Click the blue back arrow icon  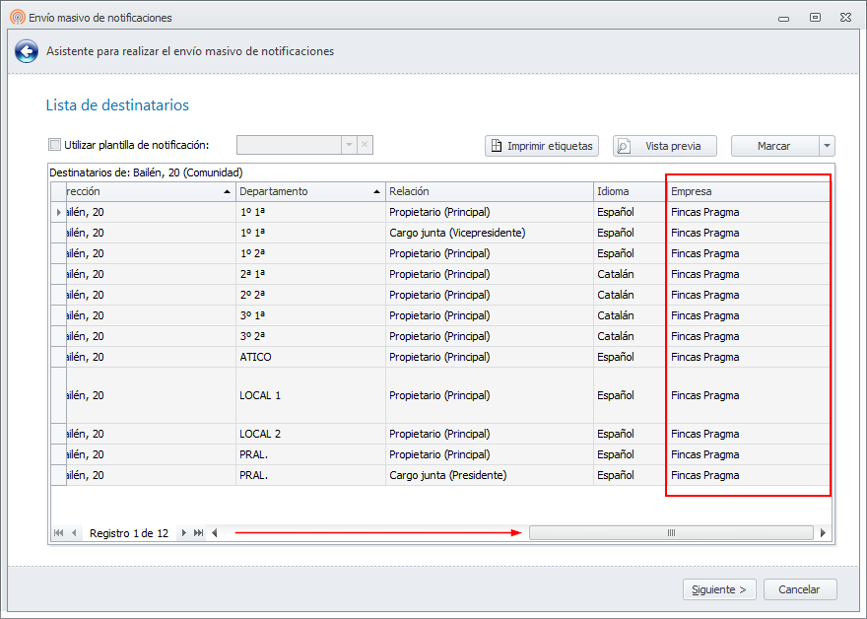tap(27, 51)
